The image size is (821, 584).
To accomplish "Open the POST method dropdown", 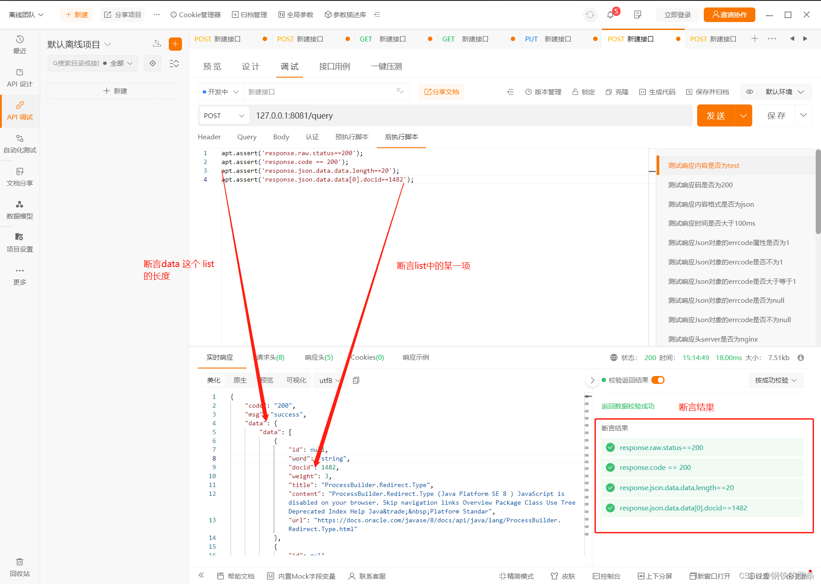I will pos(224,115).
